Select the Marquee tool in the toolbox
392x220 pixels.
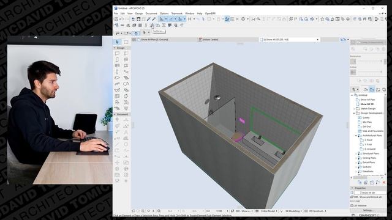(126, 42)
